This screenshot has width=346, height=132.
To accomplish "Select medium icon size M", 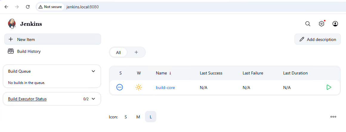I will [x=138, y=117].
